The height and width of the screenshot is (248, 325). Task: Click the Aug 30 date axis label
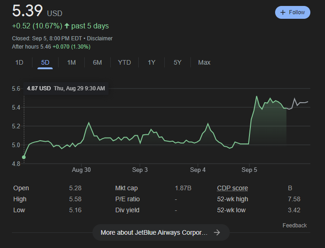[81, 170]
